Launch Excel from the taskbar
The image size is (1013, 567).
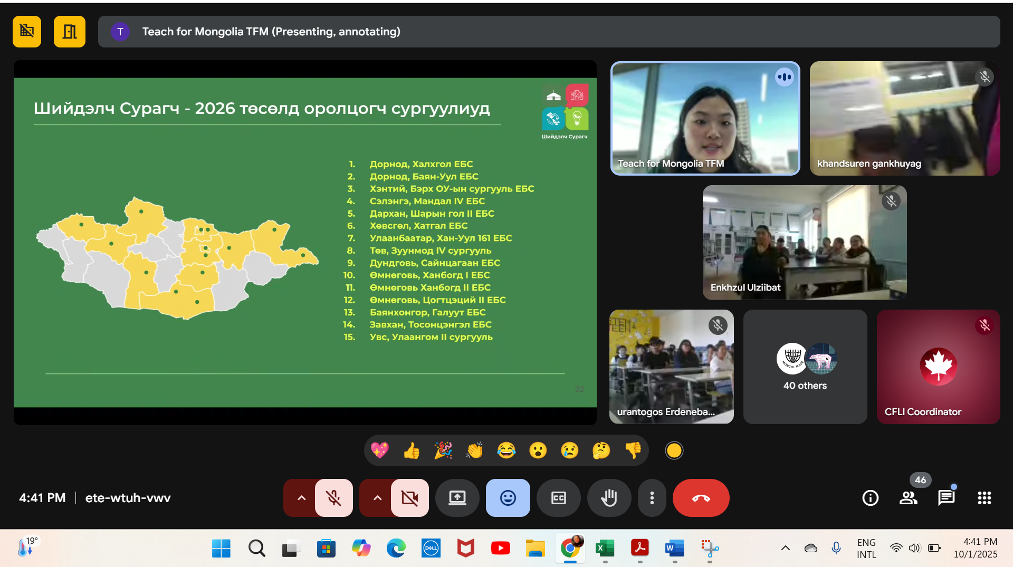pos(605,549)
